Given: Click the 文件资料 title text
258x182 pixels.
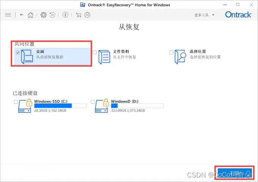Looking at the screenshot, I should tap(121, 52).
